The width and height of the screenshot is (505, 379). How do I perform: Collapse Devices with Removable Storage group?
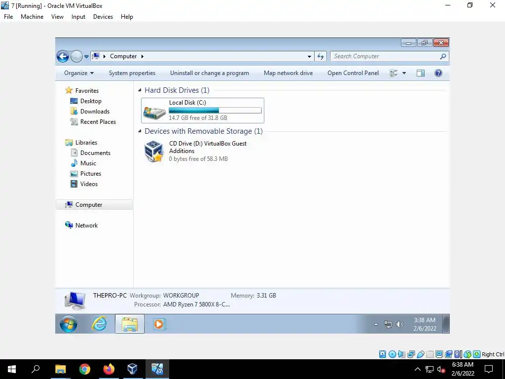[140, 131]
